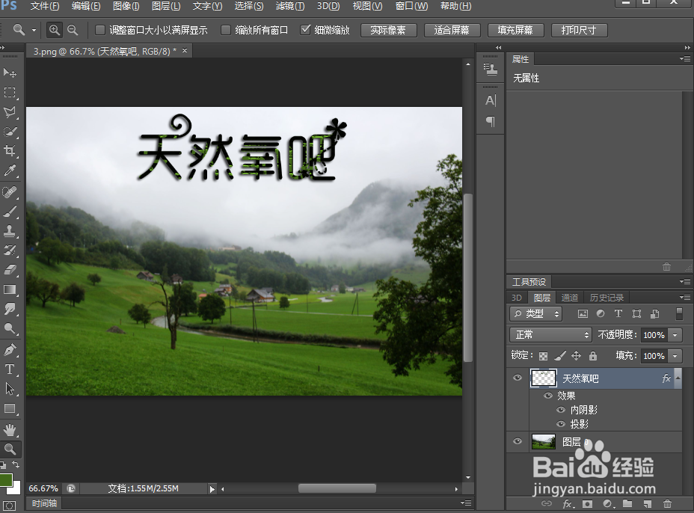694x513 pixels.
Task: Open the 正常 blend mode dropdown
Action: click(x=550, y=335)
